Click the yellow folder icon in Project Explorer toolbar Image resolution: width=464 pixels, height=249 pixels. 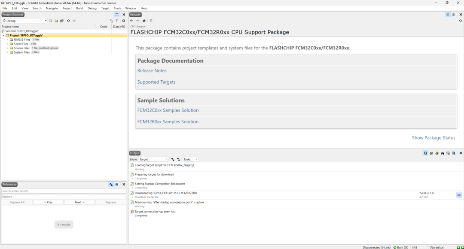[56, 21]
